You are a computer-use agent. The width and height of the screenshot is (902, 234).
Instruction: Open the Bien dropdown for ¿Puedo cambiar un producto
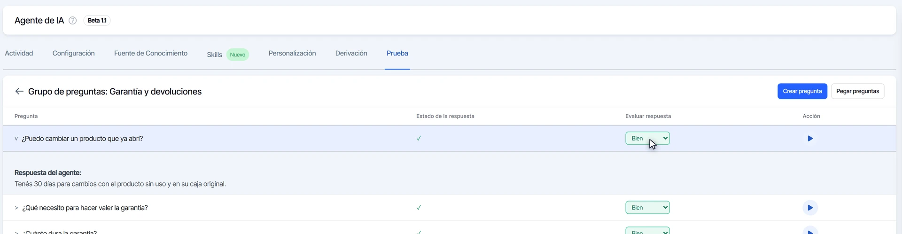647,138
